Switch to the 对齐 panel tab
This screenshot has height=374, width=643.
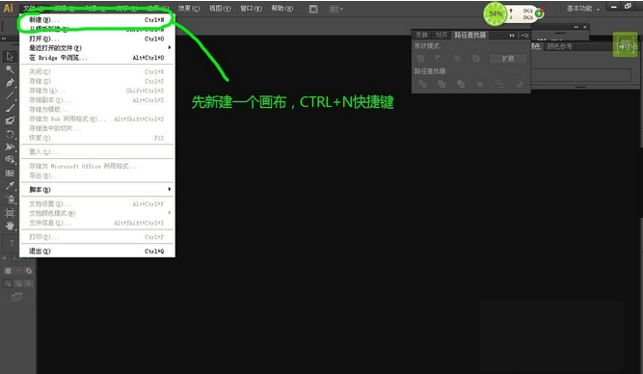click(x=442, y=36)
